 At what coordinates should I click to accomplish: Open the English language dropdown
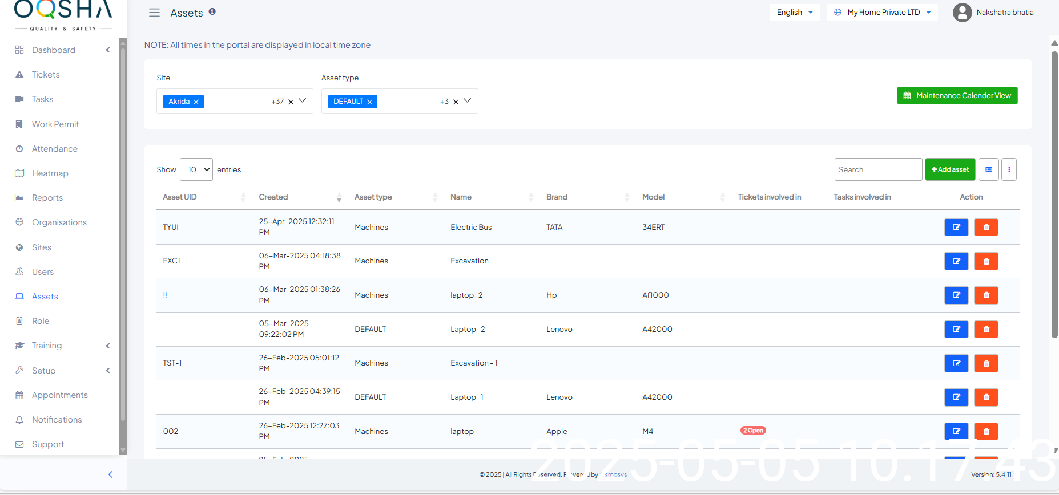pyautogui.click(x=794, y=13)
